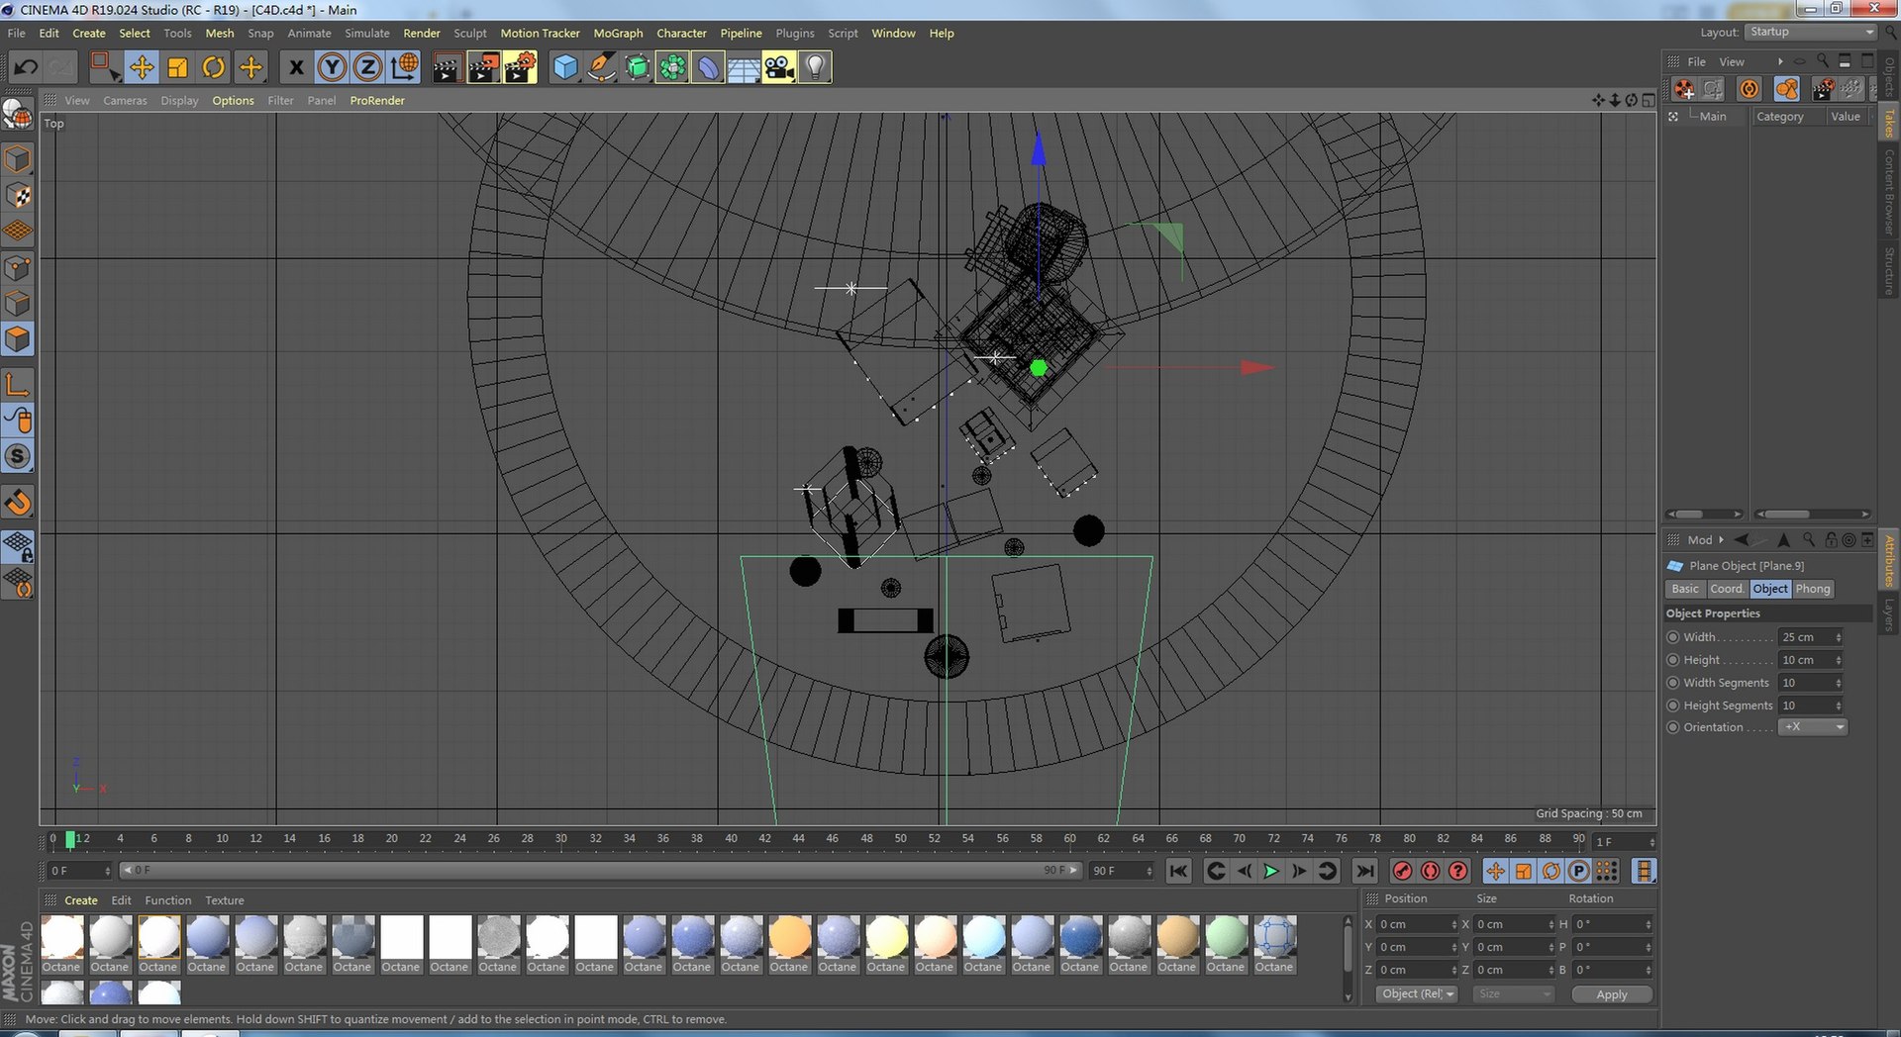Toggle the Width animation circle
1901x1037 pixels.
[1673, 637]
